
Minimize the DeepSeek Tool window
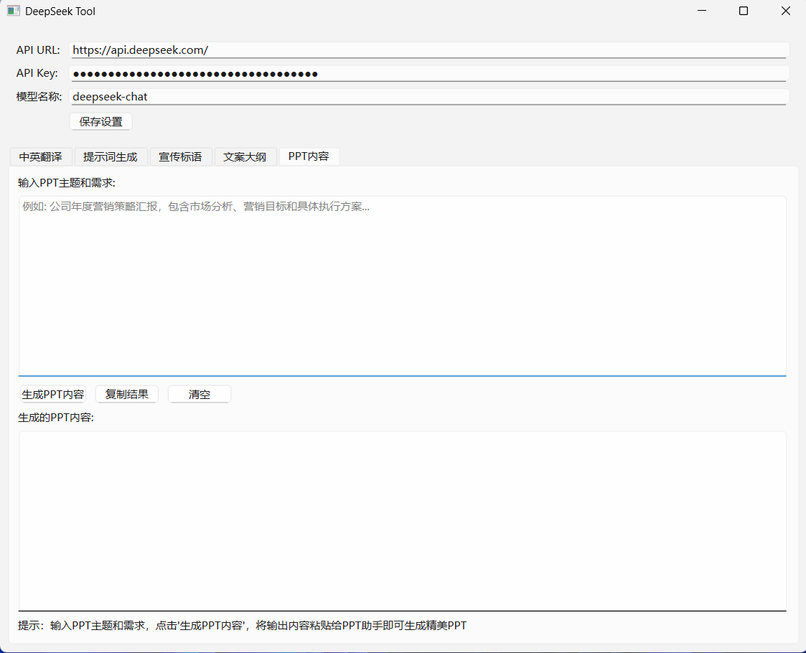tap(702, 11)
